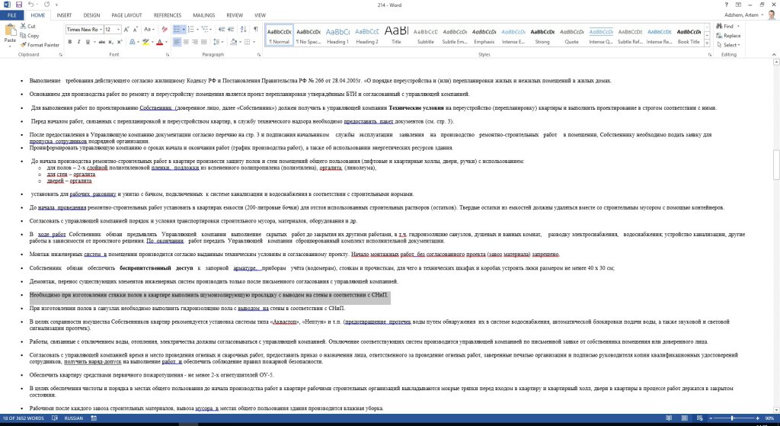Switch to the PAGE LAYOUT ribbon tab
Viewport: 780px width, 426px height.
(126, 14)
